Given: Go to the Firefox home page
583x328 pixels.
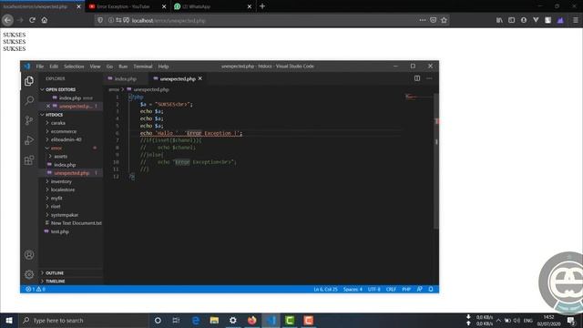Looking at the screenshot, I should pos(45,20).
